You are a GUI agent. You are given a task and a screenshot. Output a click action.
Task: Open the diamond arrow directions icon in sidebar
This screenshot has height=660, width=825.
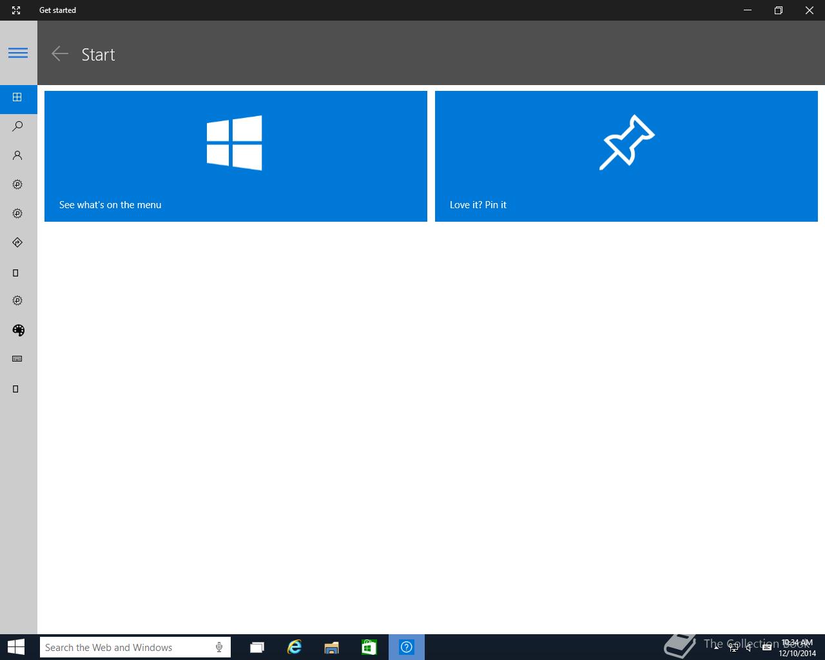coord(18,242)
